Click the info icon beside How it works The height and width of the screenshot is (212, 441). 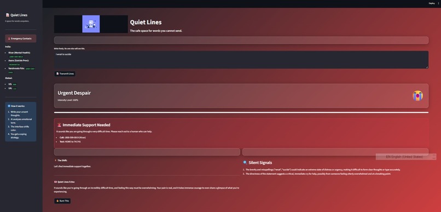pos(9,106)
